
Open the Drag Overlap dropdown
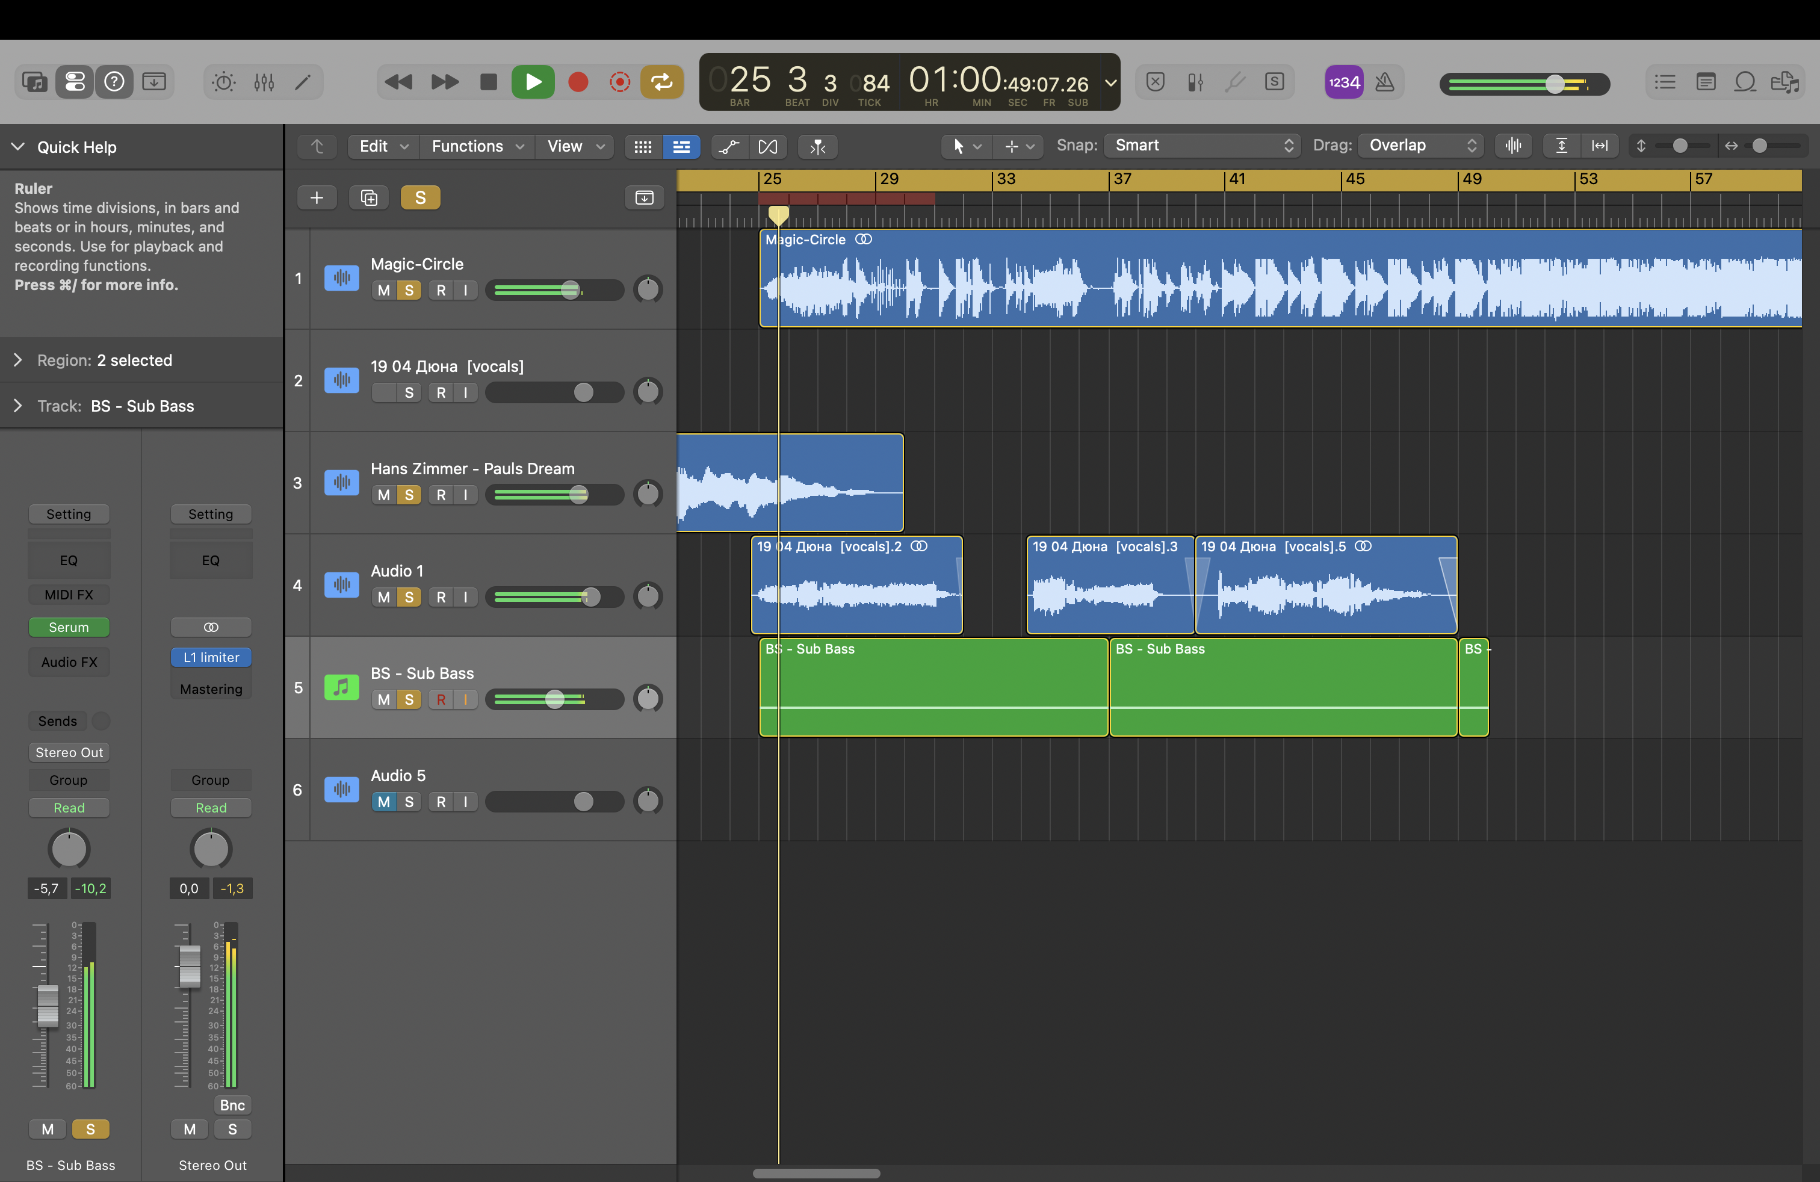pyautogui.click(x=1421, y=145)
